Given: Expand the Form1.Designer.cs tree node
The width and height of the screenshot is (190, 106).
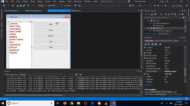Looking at the screenshot, I should (x=151, y=23).
